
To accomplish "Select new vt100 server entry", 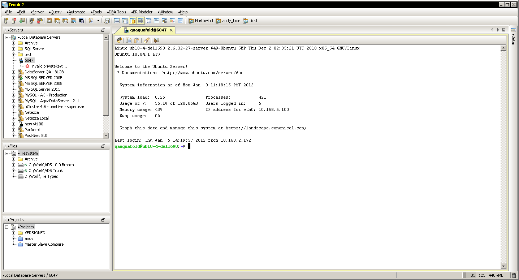I will click(34, 124).
